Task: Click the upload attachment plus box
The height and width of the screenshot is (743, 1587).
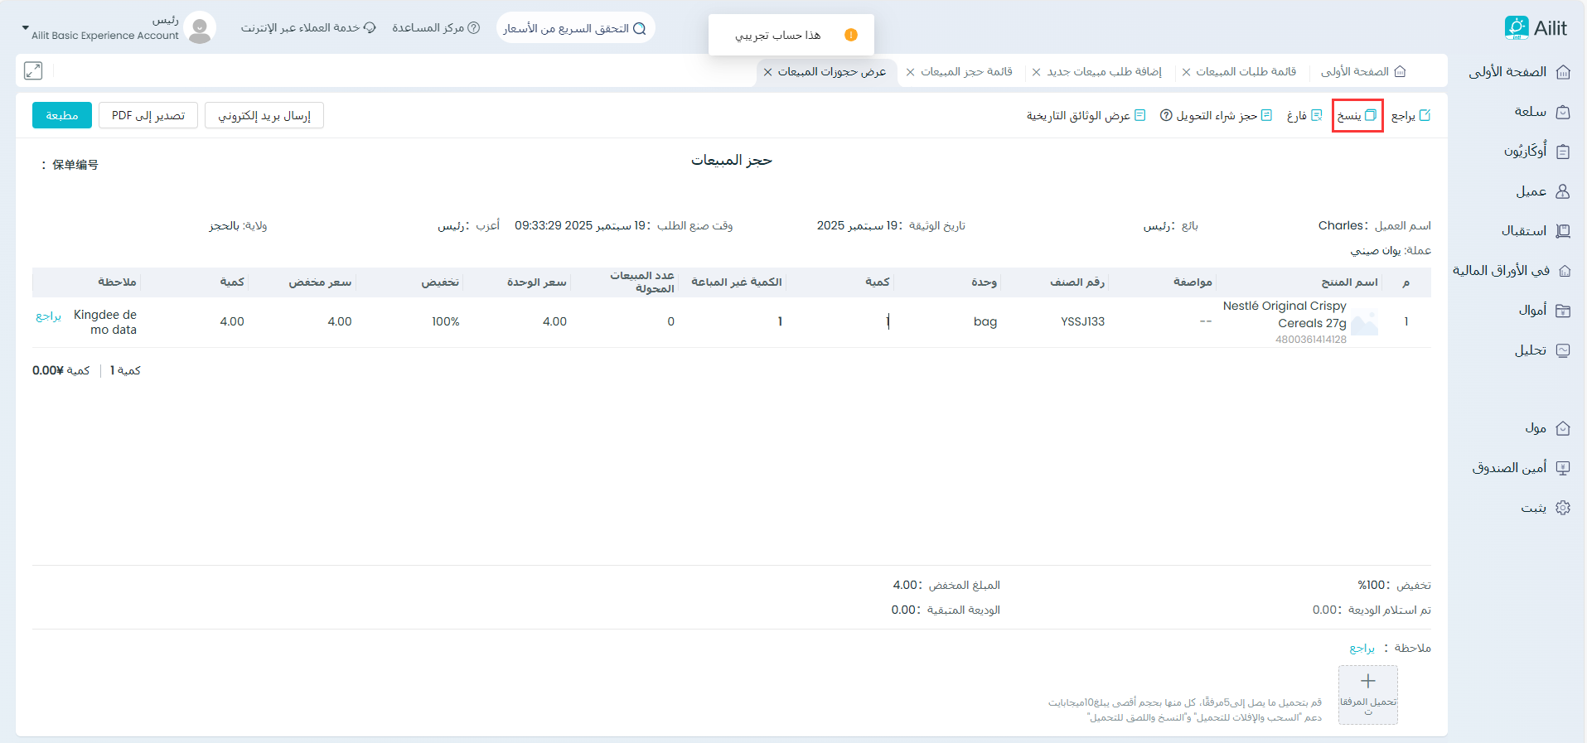Action: coord(1367,694)
